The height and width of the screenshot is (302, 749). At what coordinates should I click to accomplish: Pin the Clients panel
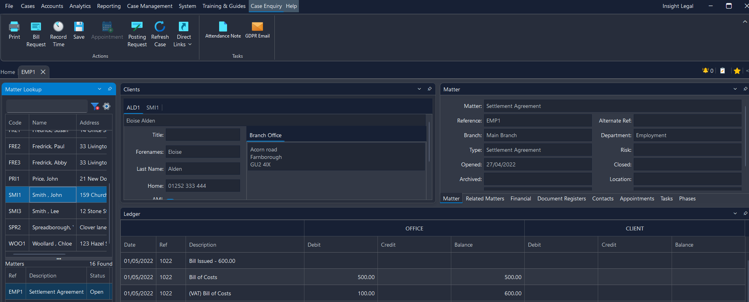point(430,89)
